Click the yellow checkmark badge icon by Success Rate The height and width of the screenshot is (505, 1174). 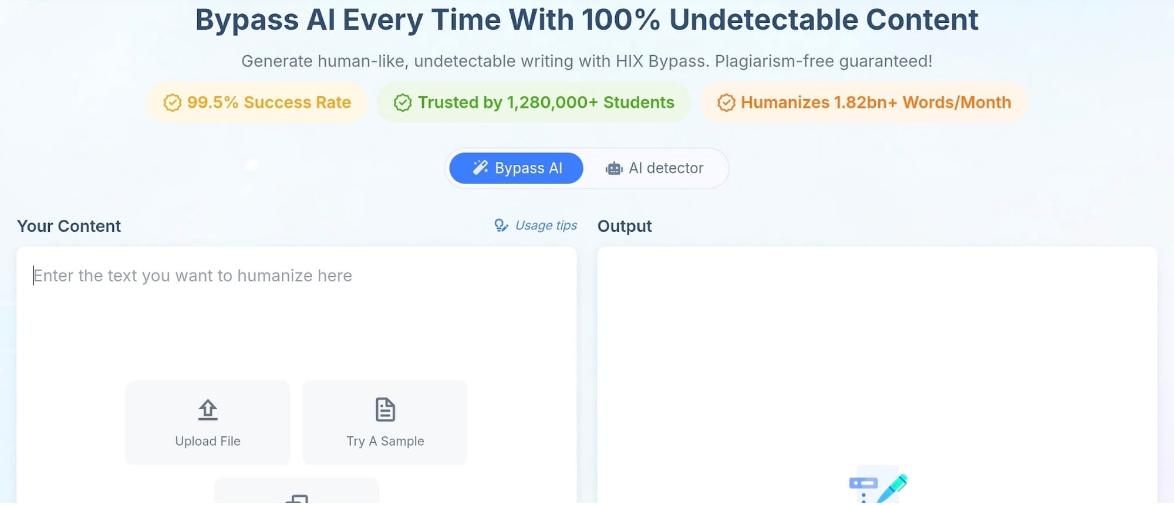[x=172, y=103]
